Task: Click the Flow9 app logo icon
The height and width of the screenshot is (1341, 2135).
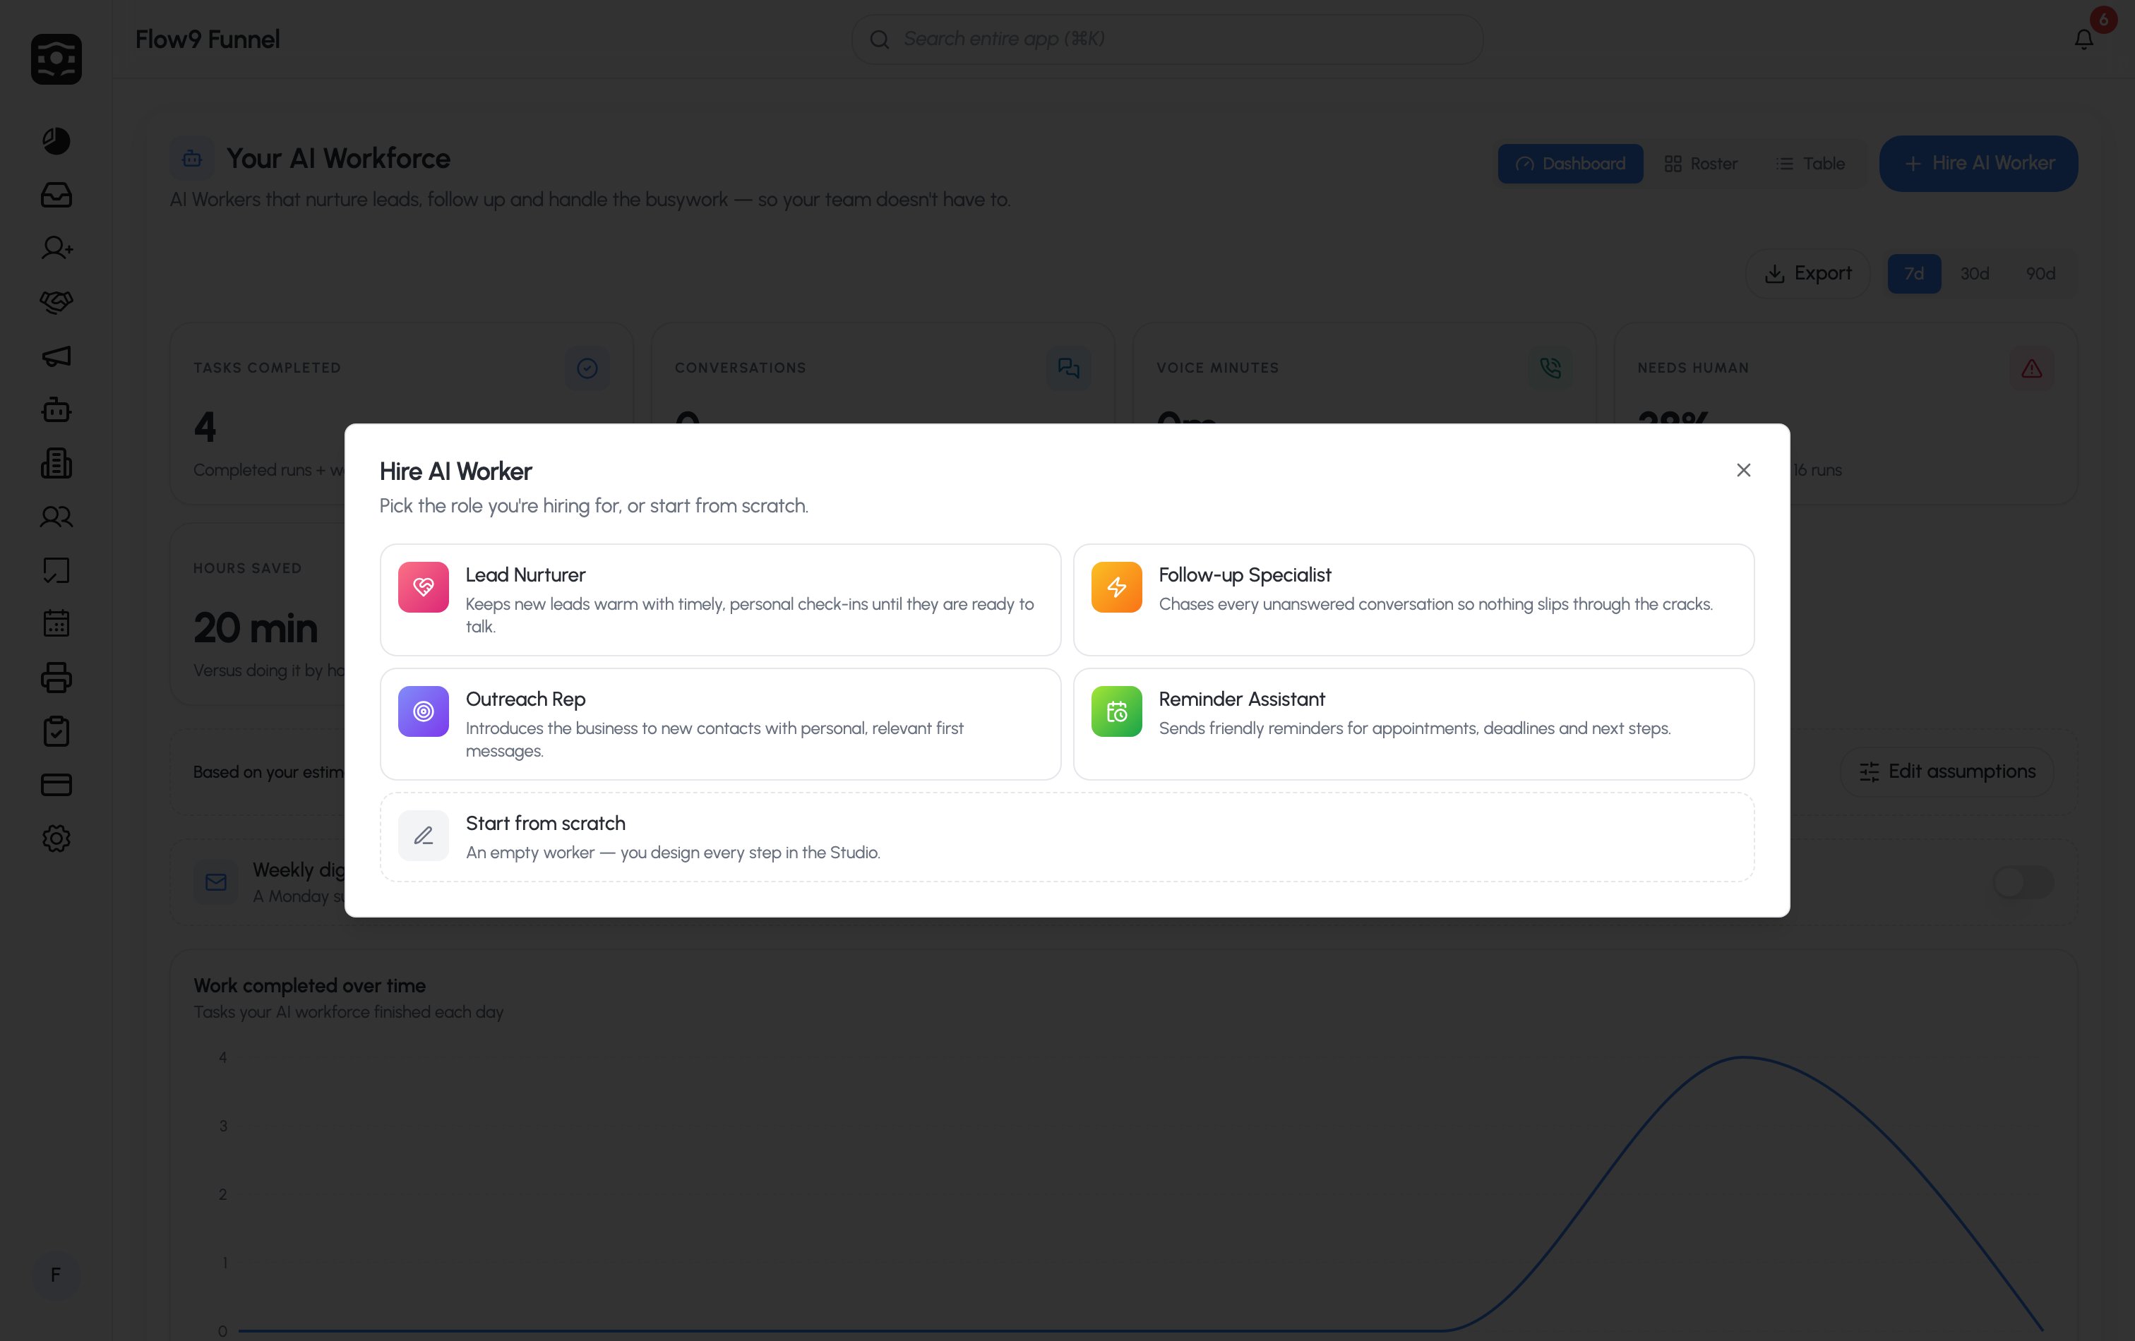Action: 56,59
